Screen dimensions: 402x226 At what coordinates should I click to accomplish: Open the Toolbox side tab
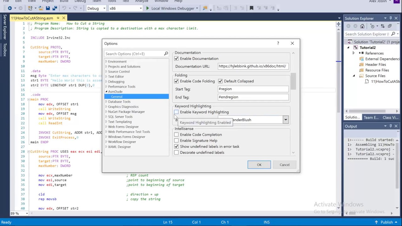coord(5,50)
